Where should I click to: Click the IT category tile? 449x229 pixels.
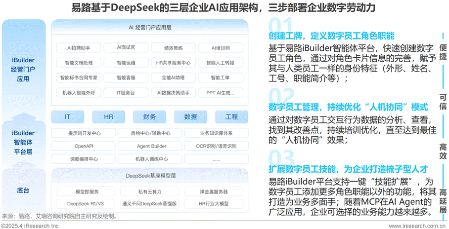click(68, 116)
